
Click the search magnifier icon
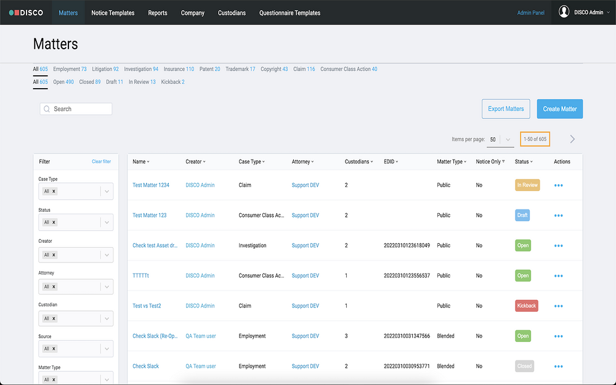coord(47,109)
